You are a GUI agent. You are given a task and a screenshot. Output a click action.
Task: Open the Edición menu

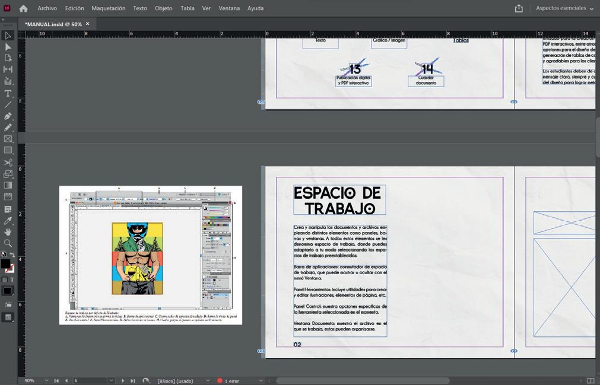pyautogui.click(x=74, y=8)
